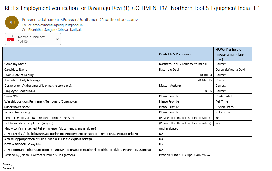Click the Master Modeler designation cell
Viewport: 272px width, 171px height.
point(170,85)
